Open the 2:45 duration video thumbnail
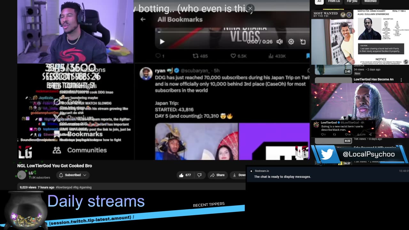Image resolution: width=409 pixels, height=230 pixels. point(333,70)
